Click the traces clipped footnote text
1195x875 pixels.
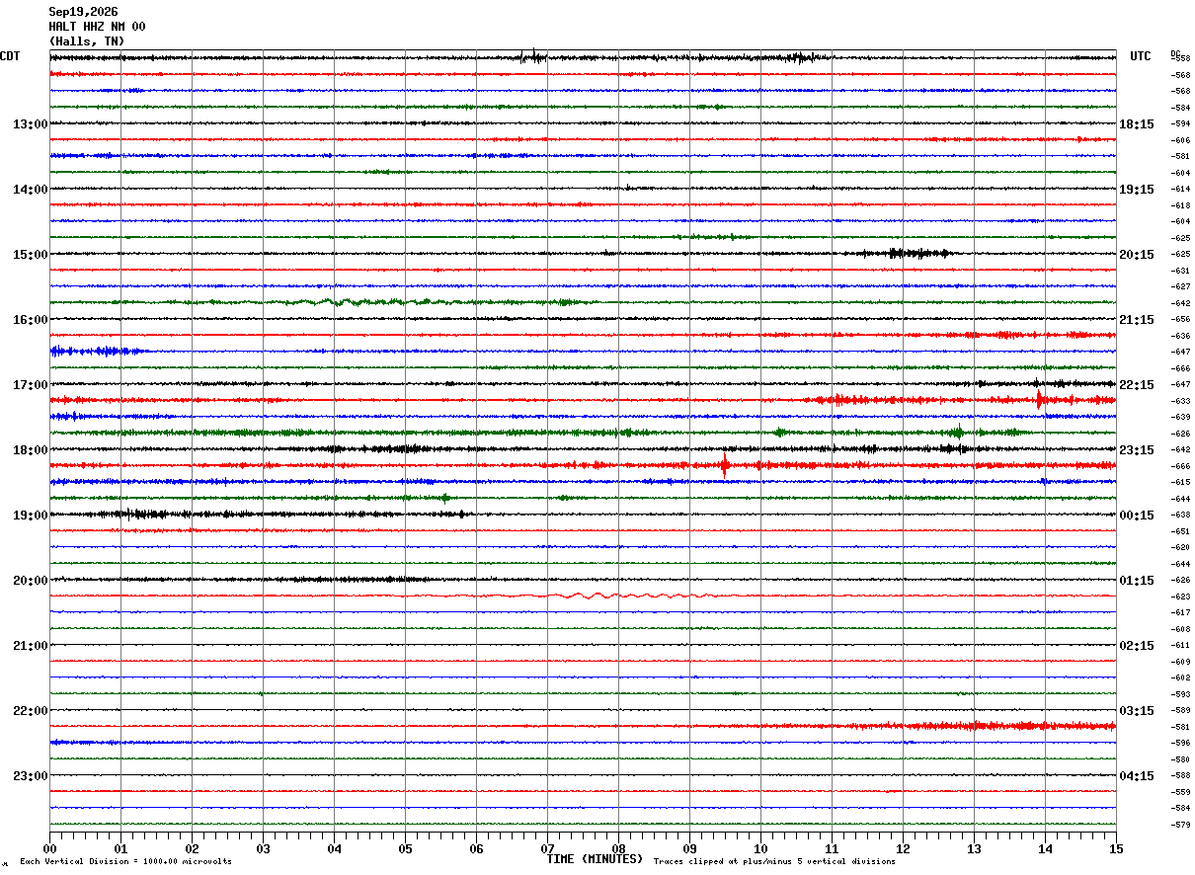point(774,862)
